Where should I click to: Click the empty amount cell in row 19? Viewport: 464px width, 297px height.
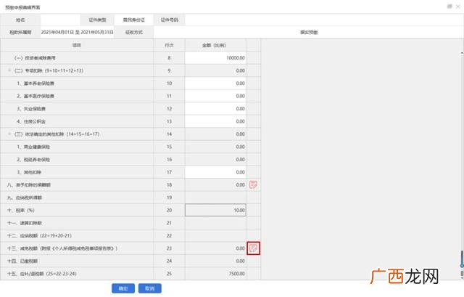(x=215, y=198)
